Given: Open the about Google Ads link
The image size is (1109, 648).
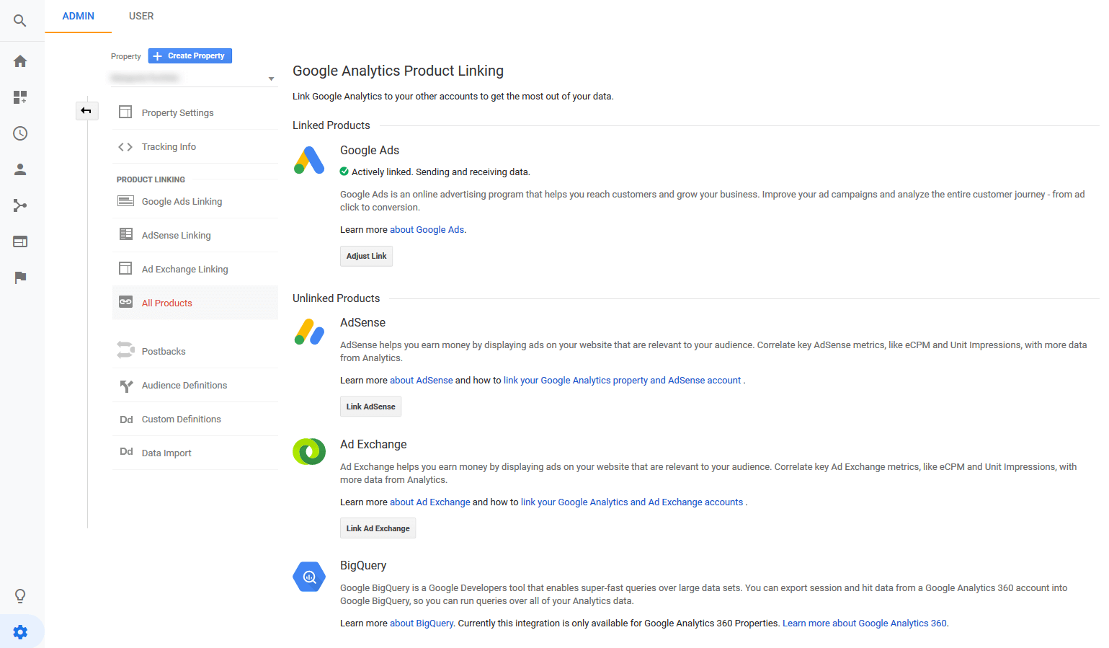Looking at the screenshot, I should (427, 229).
